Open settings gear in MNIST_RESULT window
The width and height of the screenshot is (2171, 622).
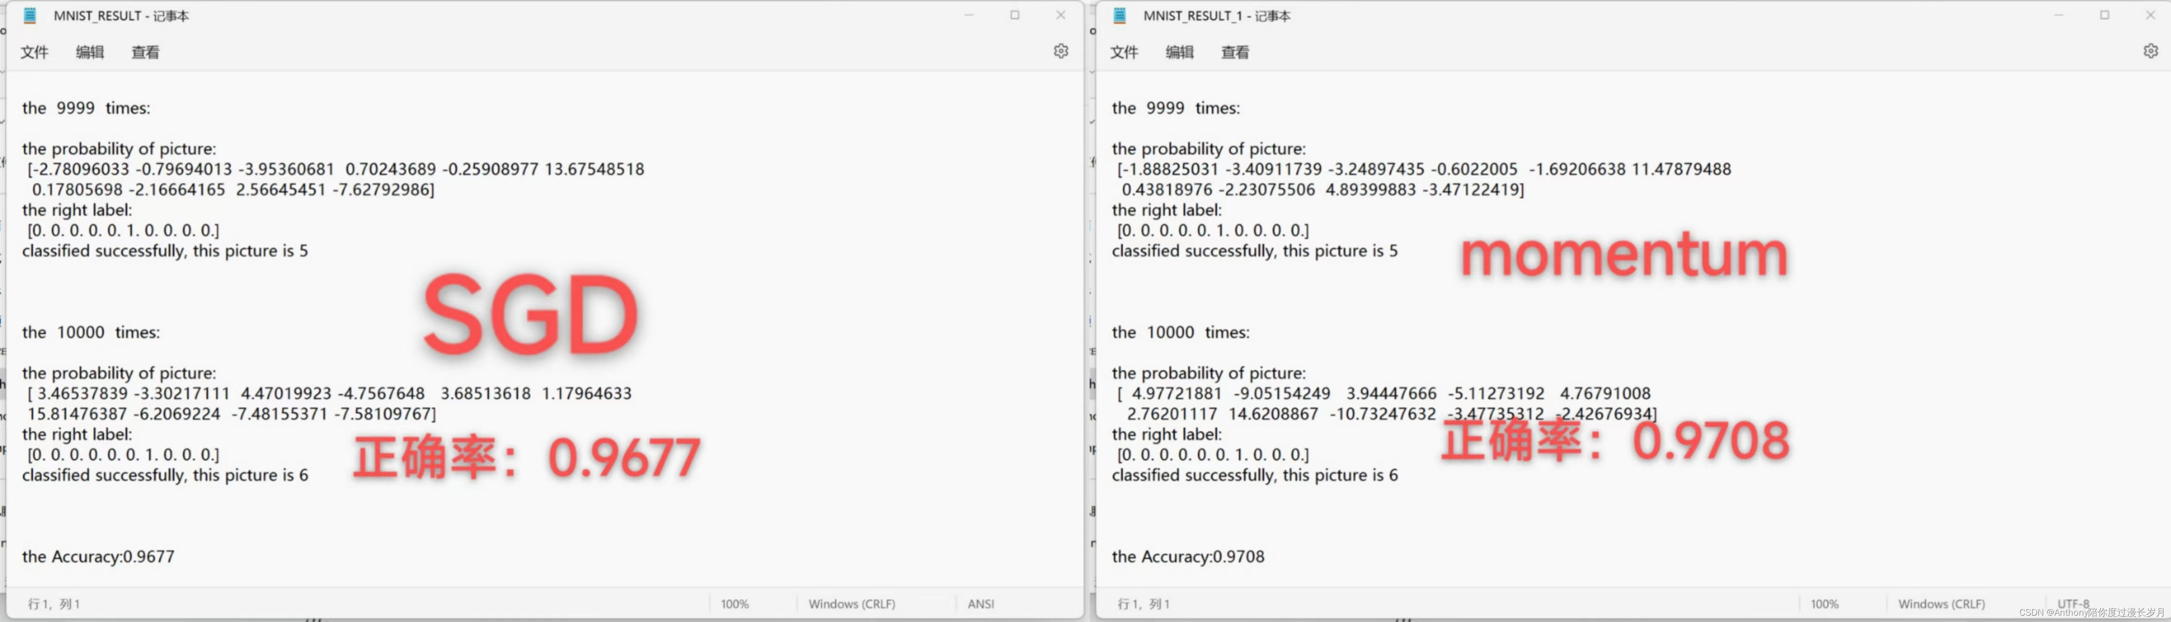1060,52
